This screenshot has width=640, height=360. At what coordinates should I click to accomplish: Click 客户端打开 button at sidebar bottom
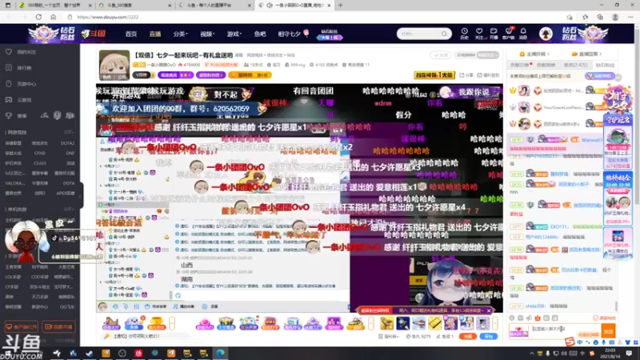pyautogui.click(x=22, y=326)
